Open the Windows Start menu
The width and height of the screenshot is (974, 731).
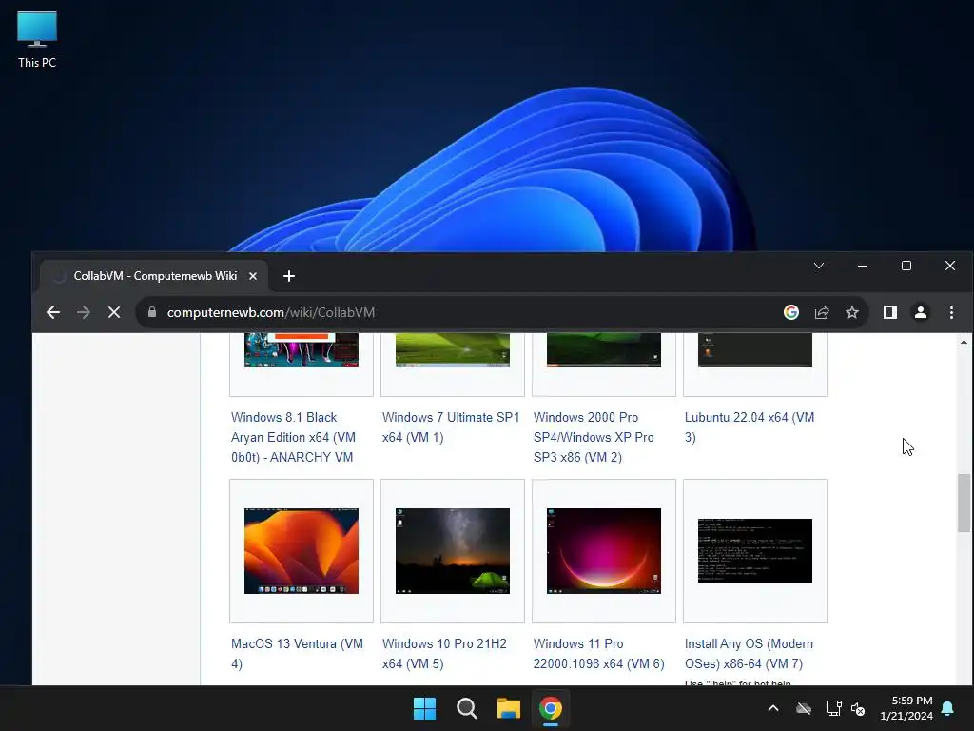(x=425, y=708)
